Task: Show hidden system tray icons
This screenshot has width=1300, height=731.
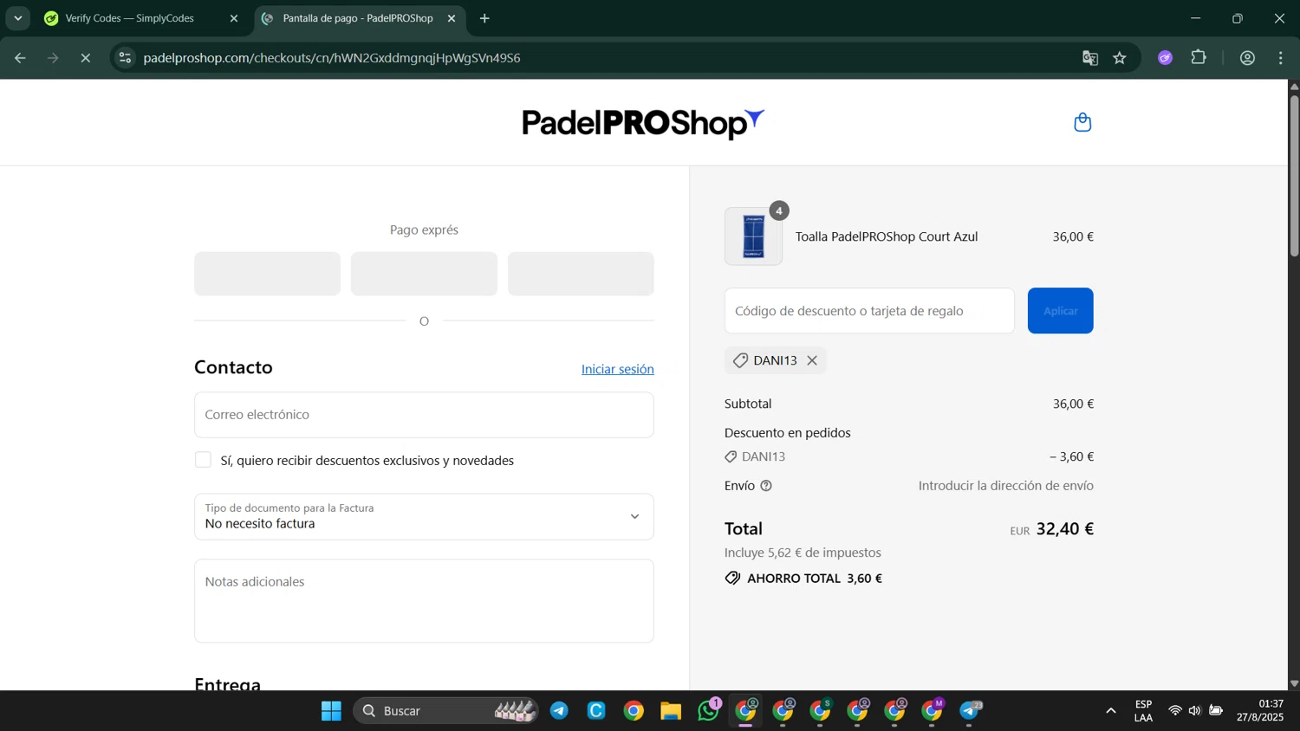Action: [1110, 711]
